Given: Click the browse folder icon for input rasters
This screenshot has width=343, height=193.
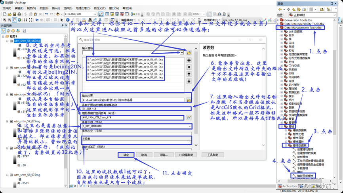Looking at the screenshot, I should pos(189,53).
